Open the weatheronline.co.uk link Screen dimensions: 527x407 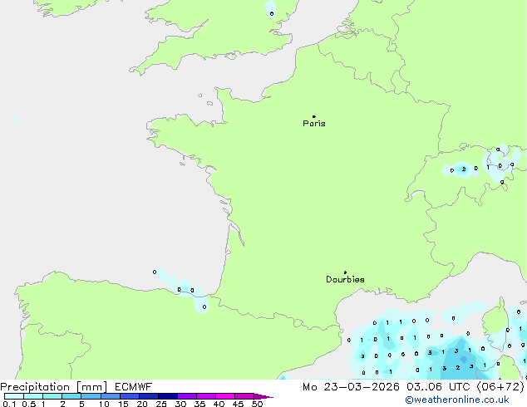(457, 400)
